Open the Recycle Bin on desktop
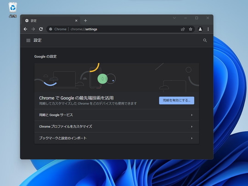This screenshot has height=186, width=248. tap(13, 10)
